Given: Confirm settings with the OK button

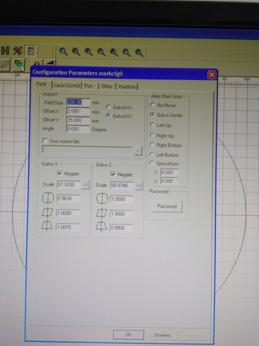Looking at the screenshot, I should tap(129, 334).
